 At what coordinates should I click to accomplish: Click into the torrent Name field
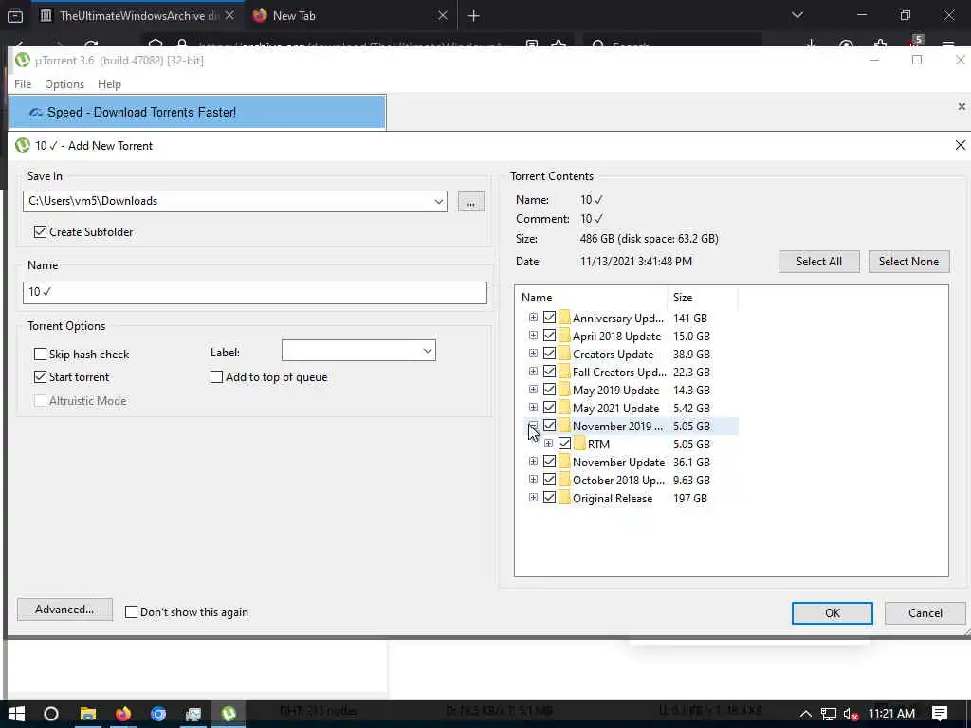[x=254, y=292]
